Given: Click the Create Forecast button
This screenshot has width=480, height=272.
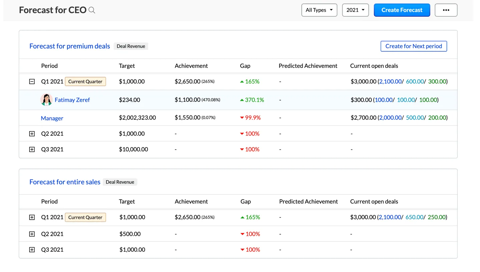Looking at the screenshot, I should 402,10.
